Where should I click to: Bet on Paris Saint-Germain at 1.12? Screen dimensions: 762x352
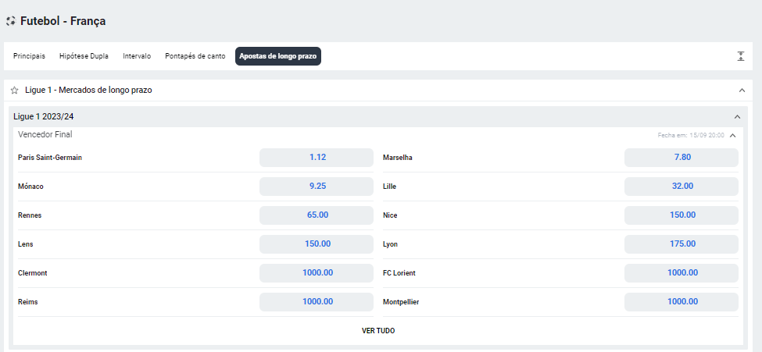[317, 158]
